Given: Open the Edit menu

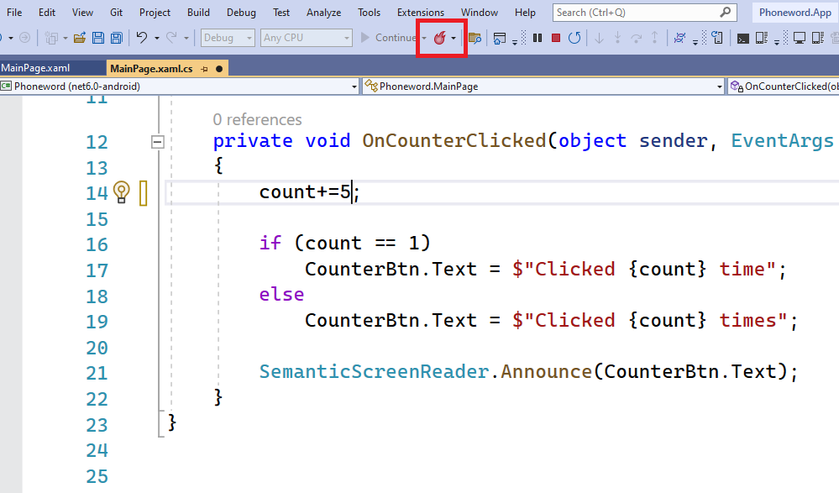Looking at the screenshot, I should click(46, 13).
